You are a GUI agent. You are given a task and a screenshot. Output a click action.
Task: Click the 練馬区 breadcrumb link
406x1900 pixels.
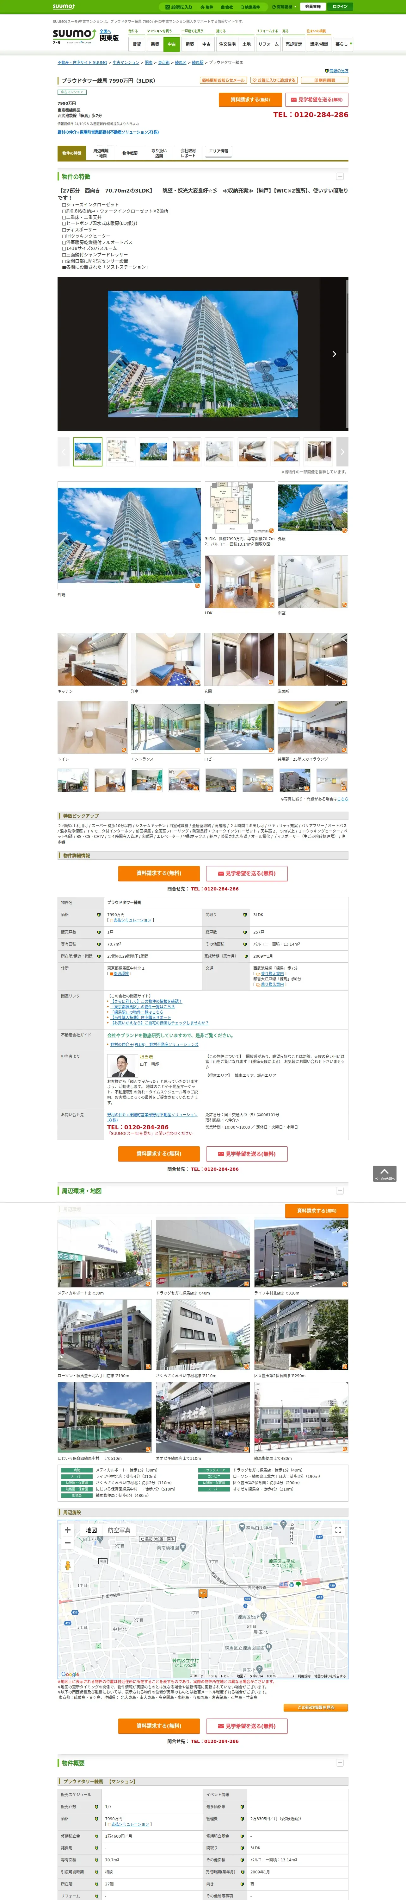pos(181,63)
